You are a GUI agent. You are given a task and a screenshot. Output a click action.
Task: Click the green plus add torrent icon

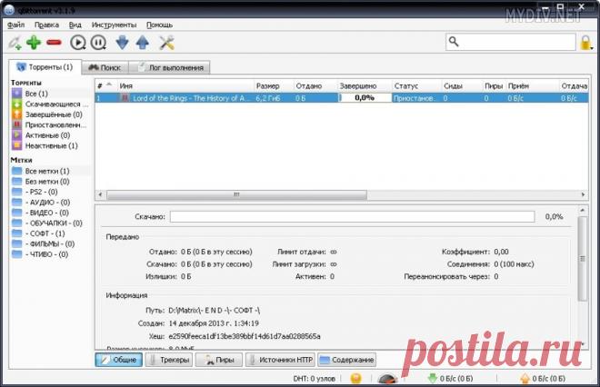34,42
